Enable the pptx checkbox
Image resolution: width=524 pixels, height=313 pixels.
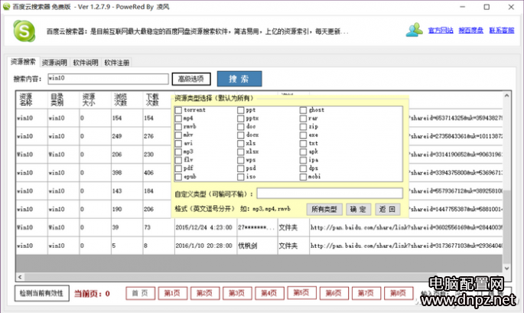(x=241, y=119)
